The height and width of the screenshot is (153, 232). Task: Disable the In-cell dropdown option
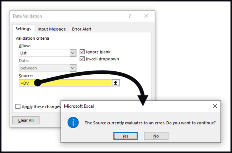(82, 59)
